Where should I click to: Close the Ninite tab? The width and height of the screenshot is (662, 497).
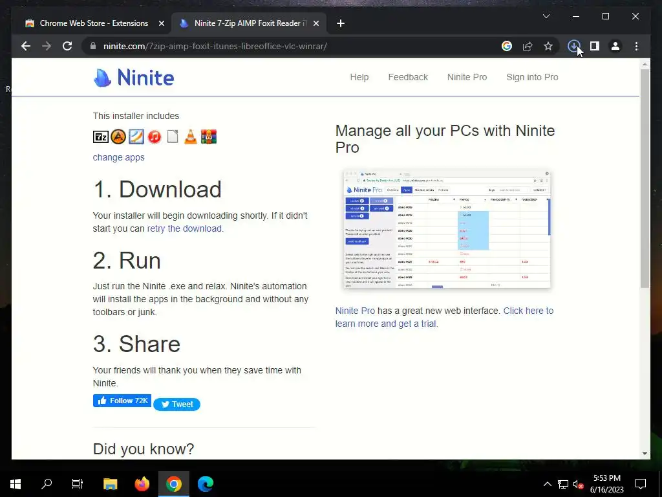(315, 23)
